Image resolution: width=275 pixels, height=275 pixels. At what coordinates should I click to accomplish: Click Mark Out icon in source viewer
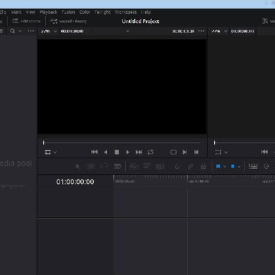pyautogui.click(x=196, y=152)
